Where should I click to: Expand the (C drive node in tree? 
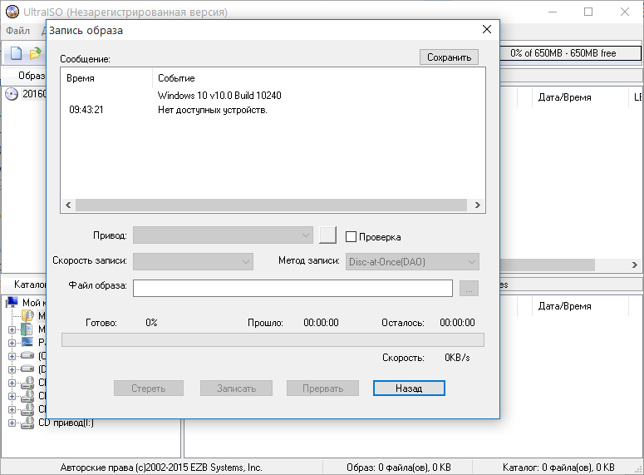[12, 356]
